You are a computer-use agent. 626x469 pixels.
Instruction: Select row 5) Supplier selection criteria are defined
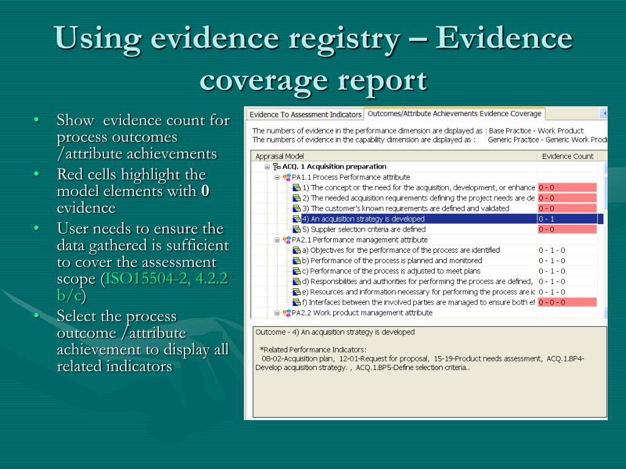(364, 230)
